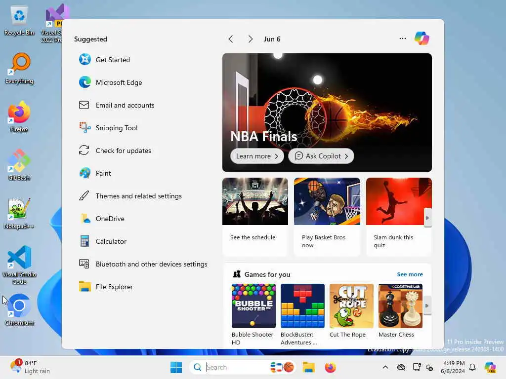Select the Everything desktop shortcut

[19, 69]
